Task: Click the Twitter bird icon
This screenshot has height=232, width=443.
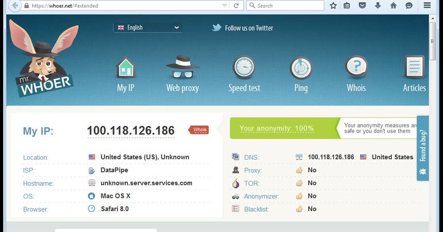Action: tap(217, 28)
